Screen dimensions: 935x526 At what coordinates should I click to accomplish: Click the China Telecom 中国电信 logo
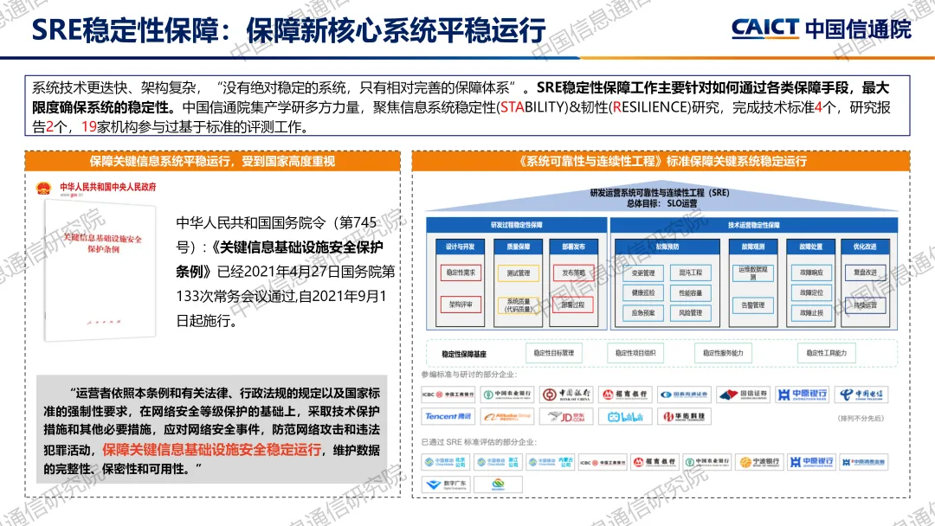[861, 394]
